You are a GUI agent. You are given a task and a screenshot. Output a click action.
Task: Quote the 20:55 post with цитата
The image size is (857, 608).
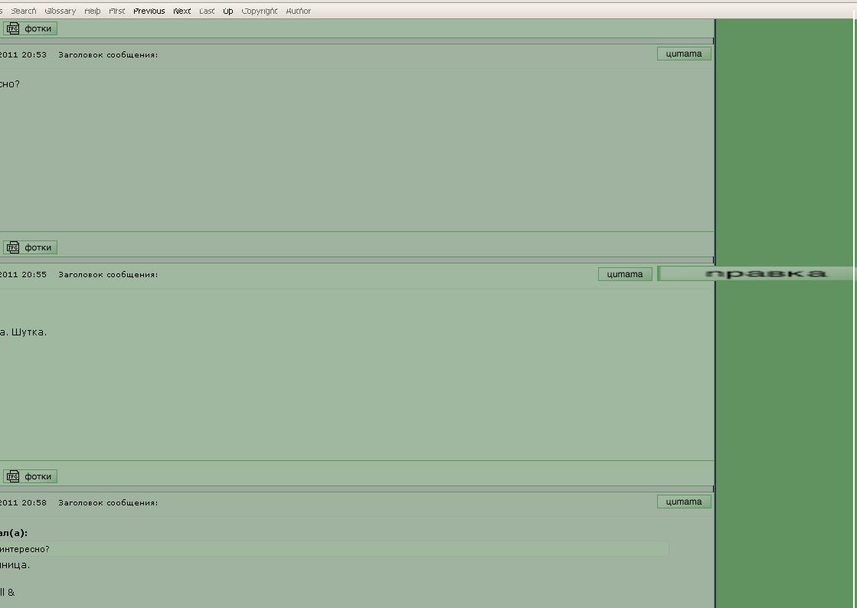[625, 274]
